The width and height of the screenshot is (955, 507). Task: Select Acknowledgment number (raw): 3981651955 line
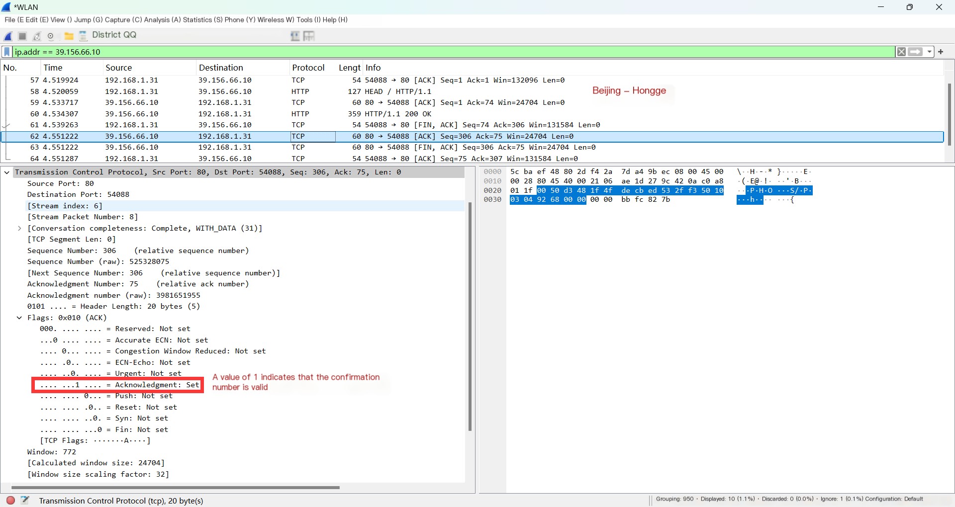[x=113, y=296]
